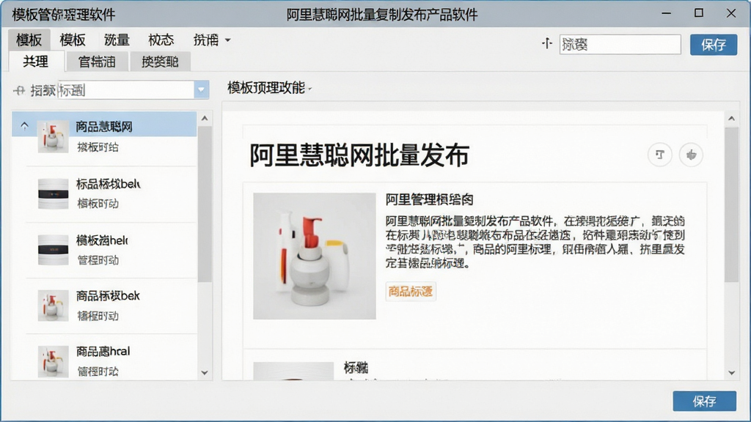Click the 保存 button at bottom right
Image resolution: width=751 pixels, height=422 pixels.
(x=704, y=401)
